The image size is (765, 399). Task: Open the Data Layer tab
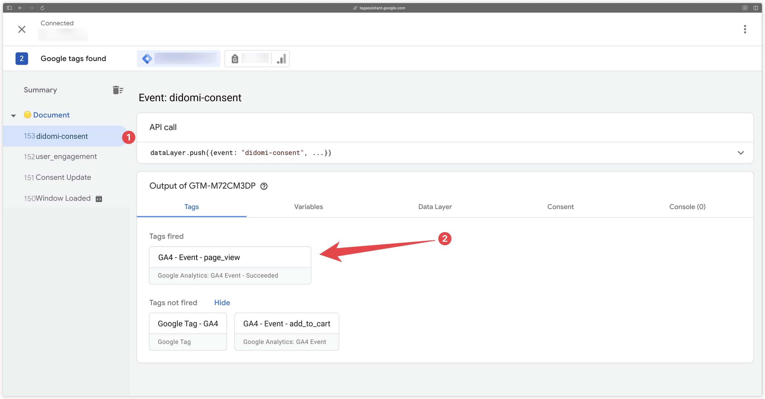435,207
